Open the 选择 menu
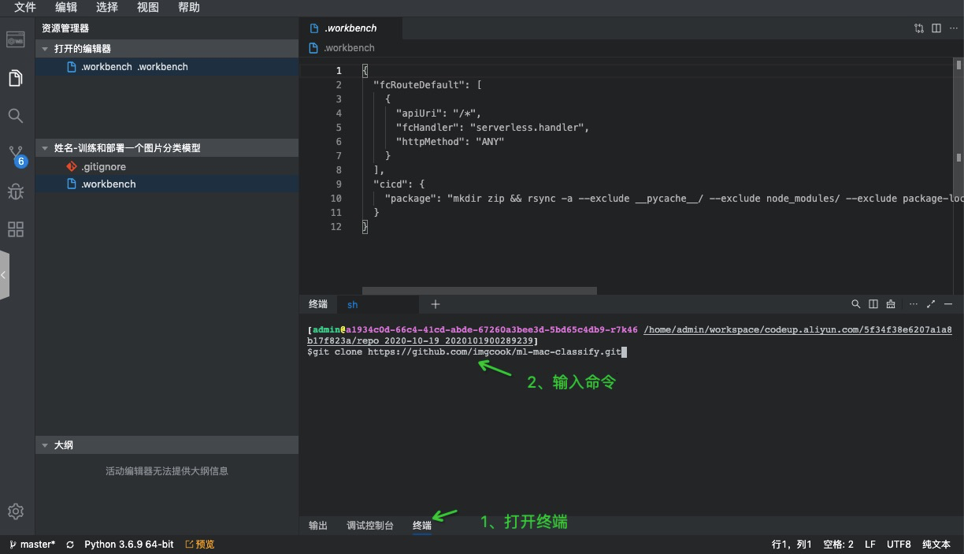Screen dimensions: 964x554 [107, 7]
